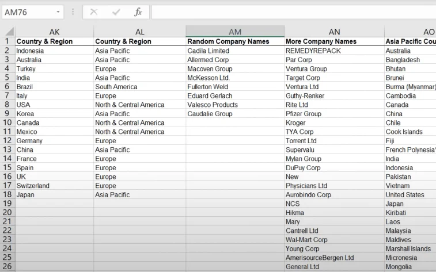The height and width of the screenshot is (272, 436).
Task: Click the Brazil cell
Action: pyautogui.click(x=55, y=87)
